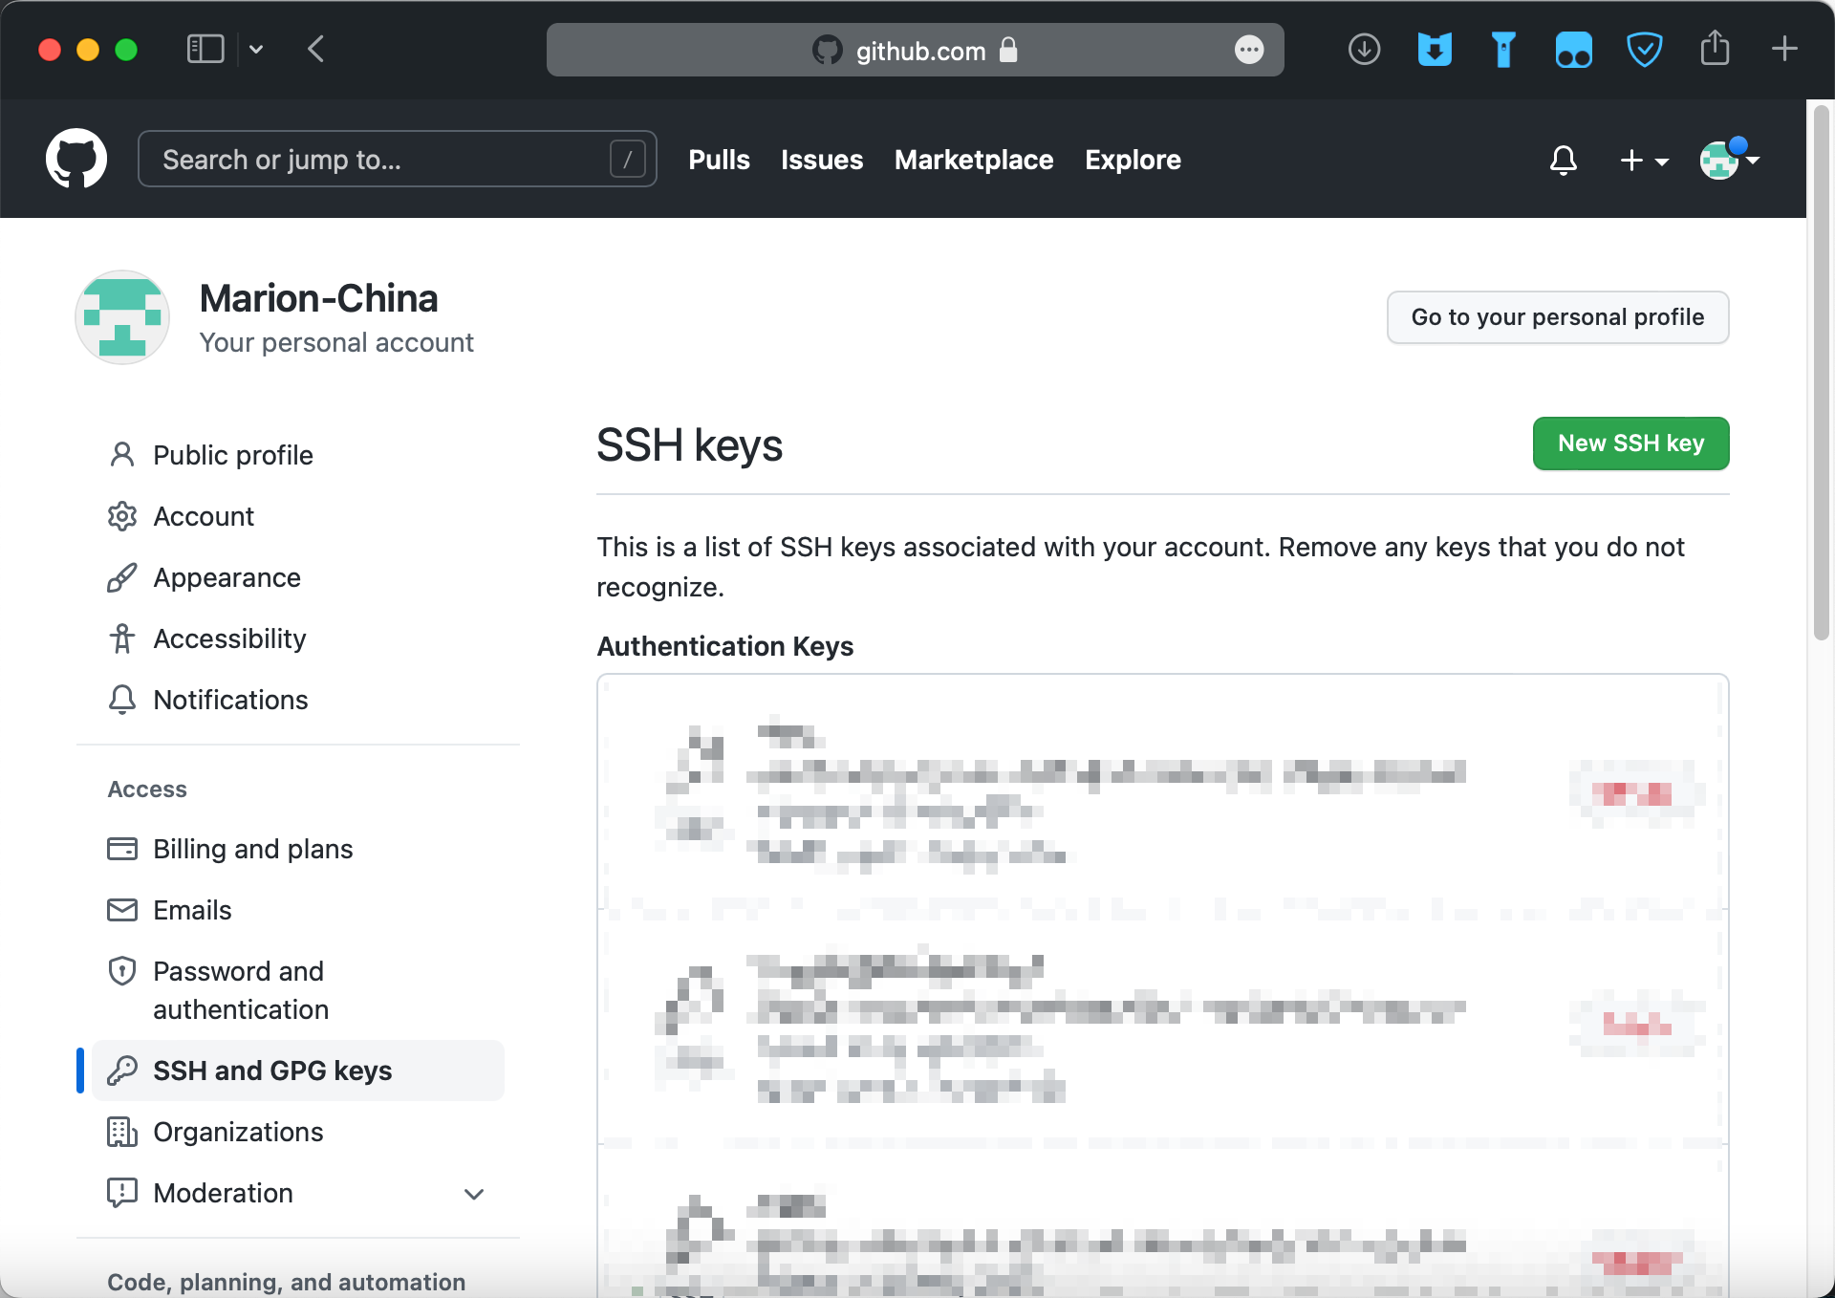Open the plus create-new dropdown
The width and height of the screenshot is (1835, 1298).
[x=1644, y=161]
